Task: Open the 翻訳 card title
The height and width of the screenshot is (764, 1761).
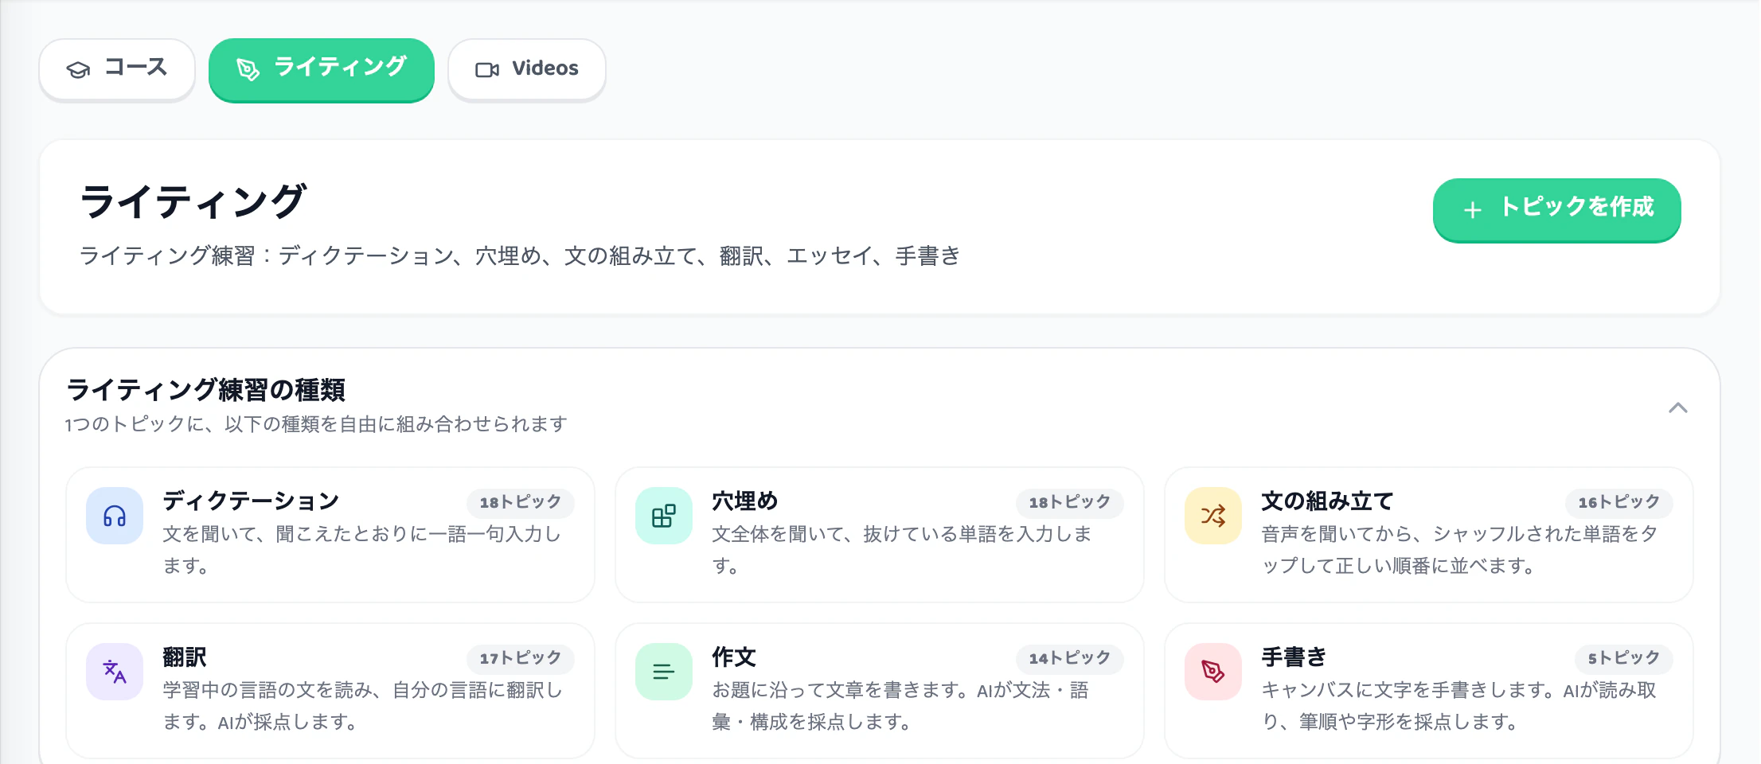Action: [185, 657]
